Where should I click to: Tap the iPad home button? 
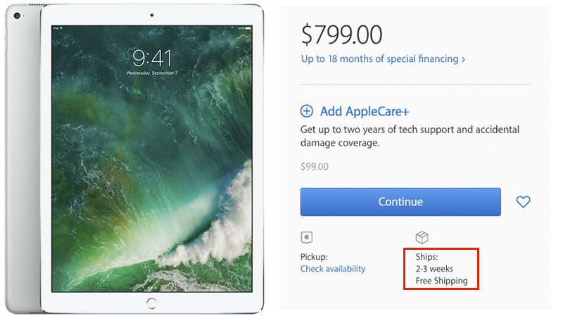[152, 303]
